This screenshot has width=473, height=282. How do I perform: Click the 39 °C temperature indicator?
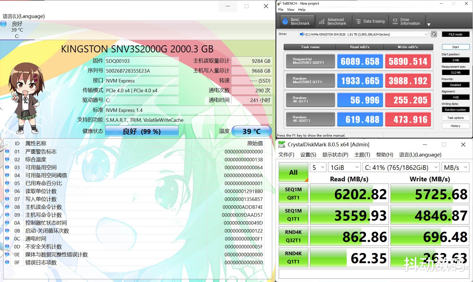tap(252, 131)
